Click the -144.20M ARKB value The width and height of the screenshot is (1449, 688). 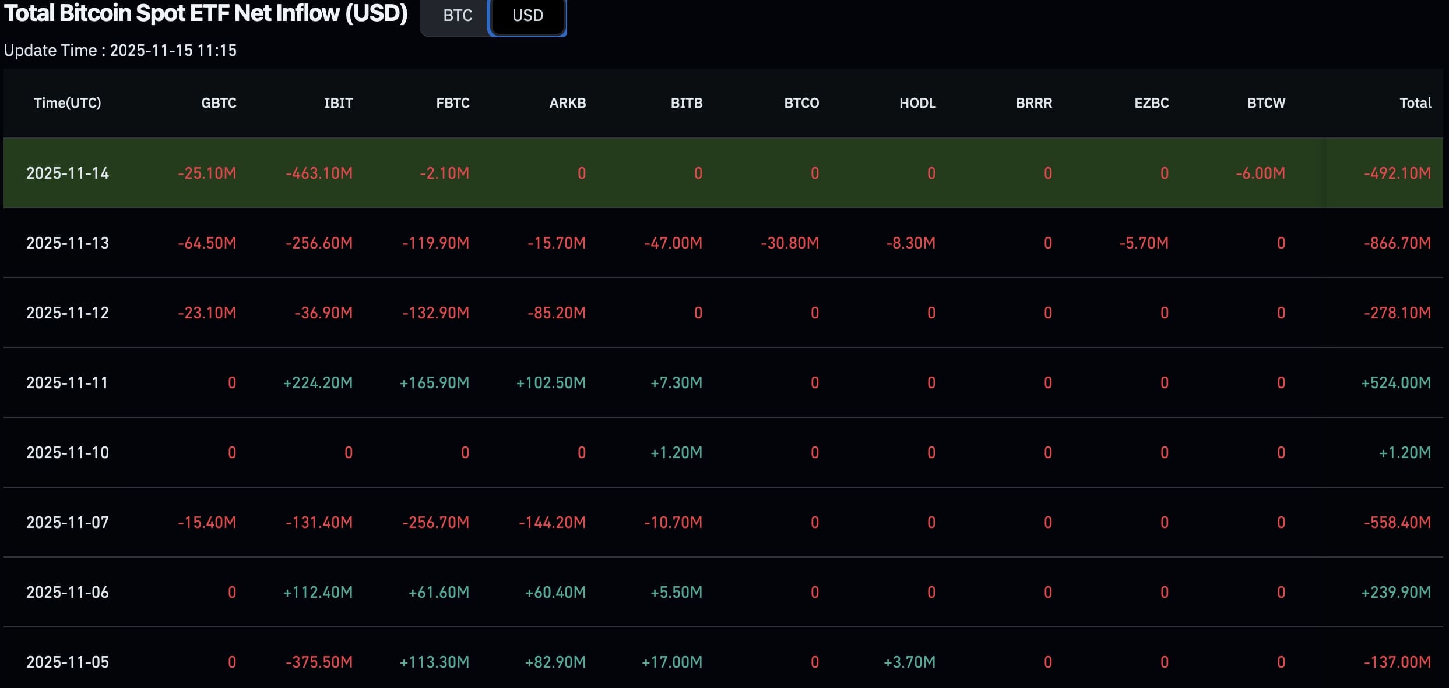[x=553, y=523]
